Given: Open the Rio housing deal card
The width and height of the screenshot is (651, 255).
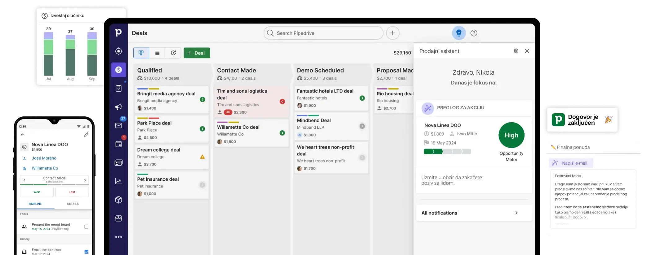Looking at the screenshot, I should [x=394, y=100].
